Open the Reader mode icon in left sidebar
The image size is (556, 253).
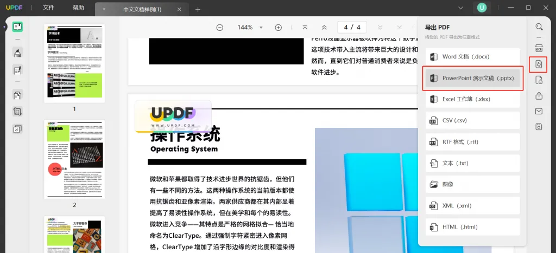pyautogui.click(x=17, y=27)
